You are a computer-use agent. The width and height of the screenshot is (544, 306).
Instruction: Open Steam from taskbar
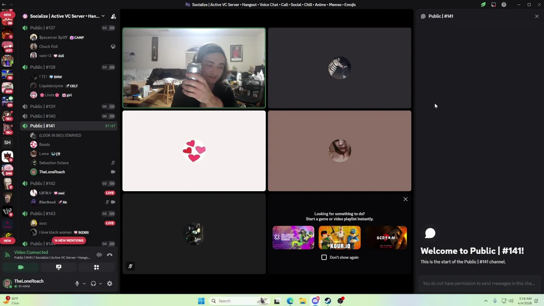(328, 301)
